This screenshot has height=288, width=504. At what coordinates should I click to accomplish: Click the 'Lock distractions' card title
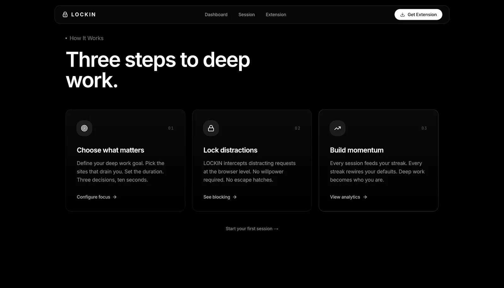point(230,150)
